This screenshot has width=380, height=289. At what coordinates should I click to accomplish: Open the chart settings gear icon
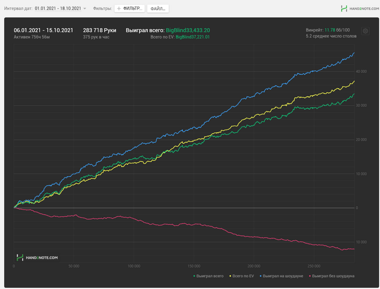coord(365,31)
